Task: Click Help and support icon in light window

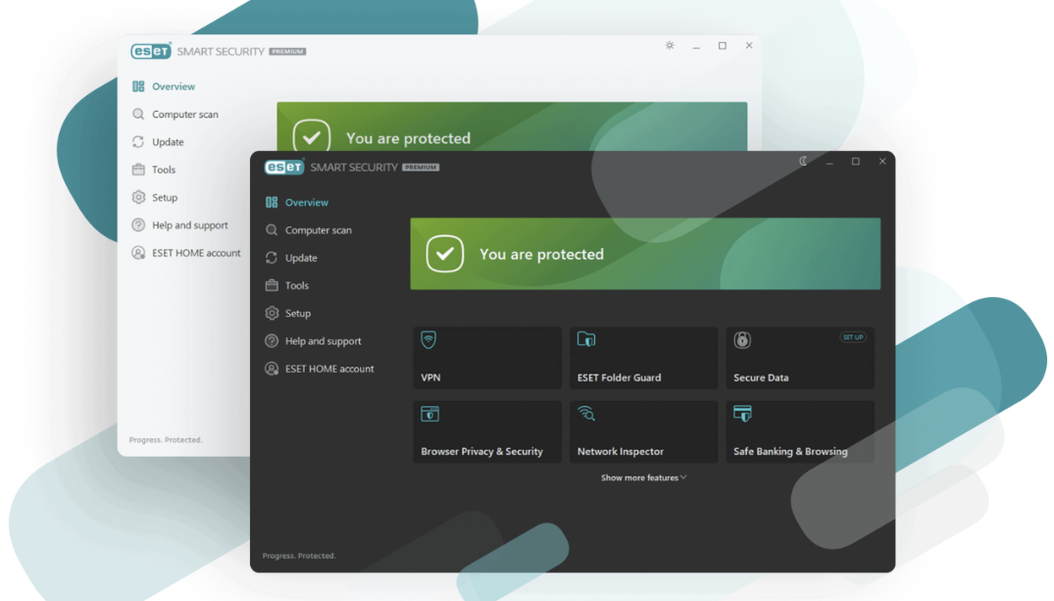Action: pyautogui.click(x=138, y=225)
